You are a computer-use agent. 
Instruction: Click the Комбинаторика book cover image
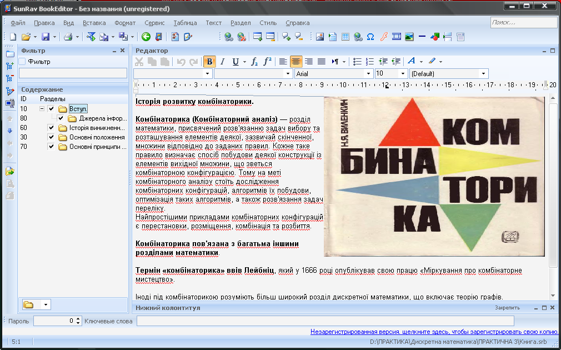pyautogui.click(x=434, y=177)
